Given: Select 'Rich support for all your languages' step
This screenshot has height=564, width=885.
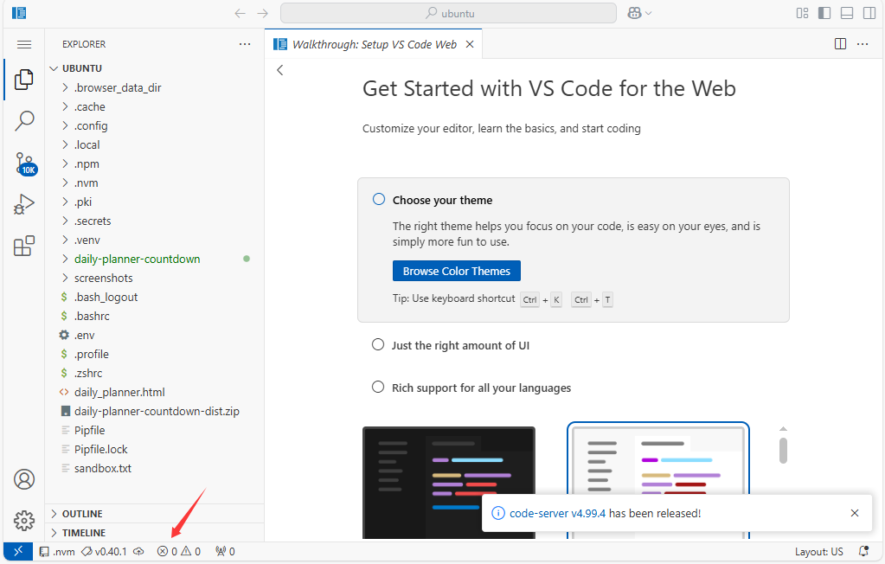Looking at the screenshot, I should coord(481,388).
